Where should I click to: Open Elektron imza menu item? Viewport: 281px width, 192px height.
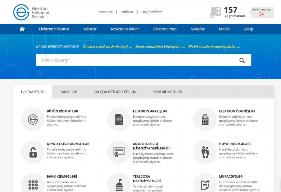point(165,29)
